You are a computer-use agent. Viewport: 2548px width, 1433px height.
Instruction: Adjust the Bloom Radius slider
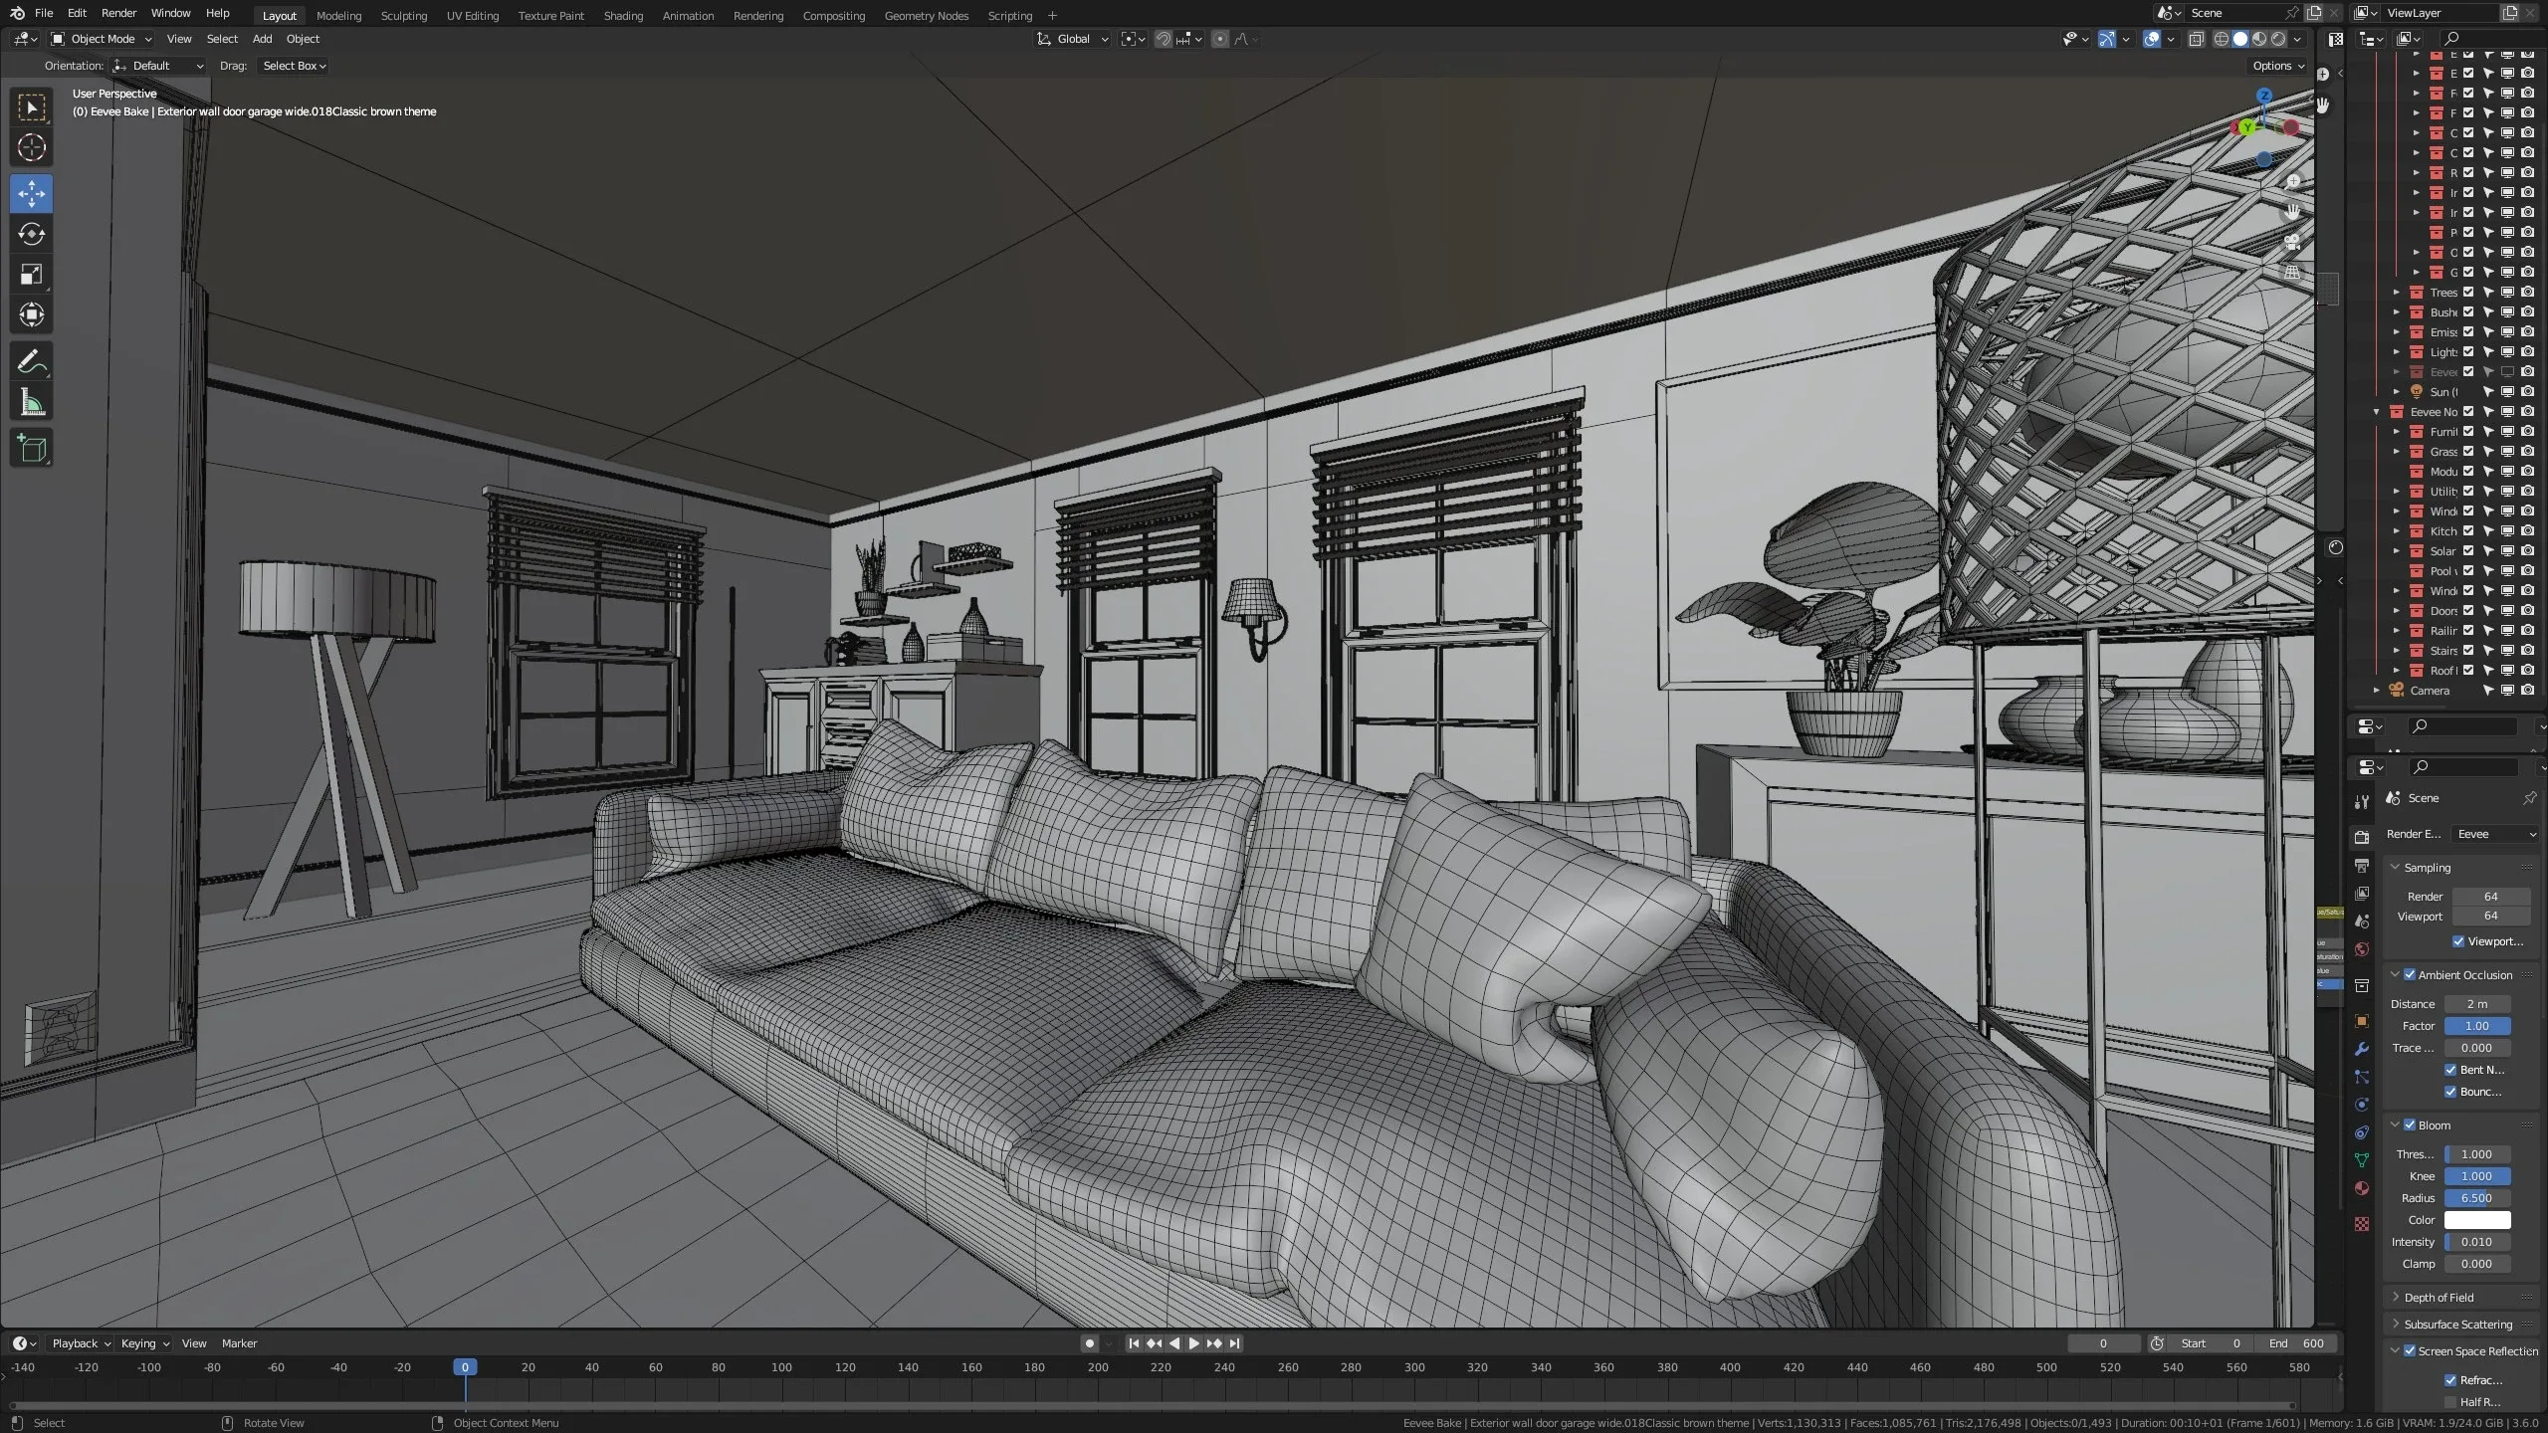click(2475, 1198)
